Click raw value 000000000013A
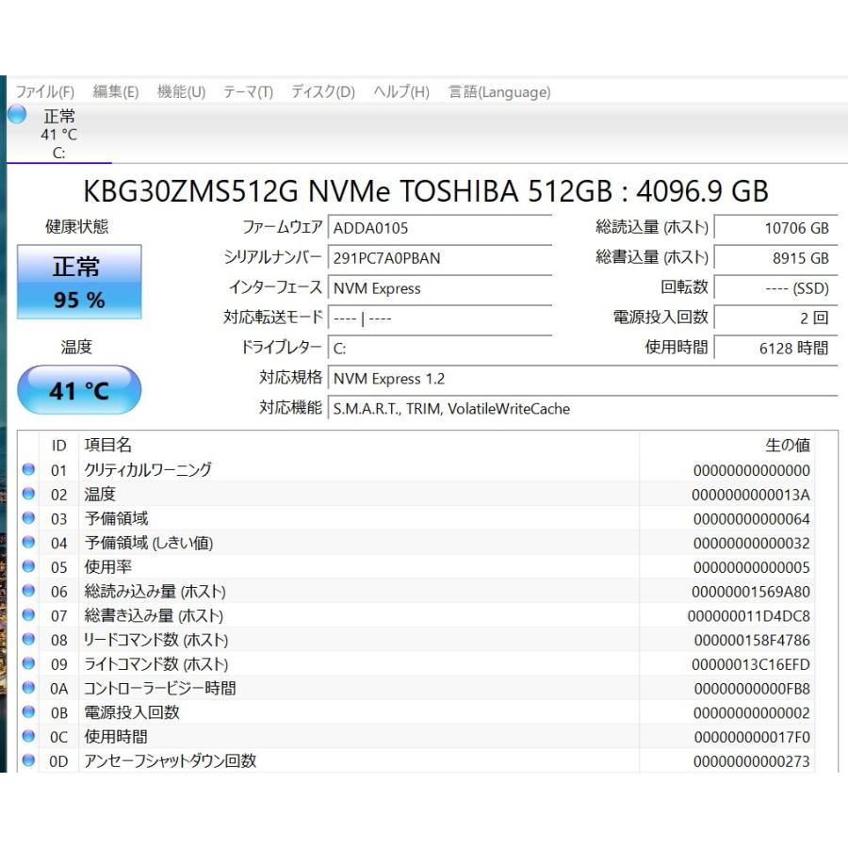 (x=751, y=495)
